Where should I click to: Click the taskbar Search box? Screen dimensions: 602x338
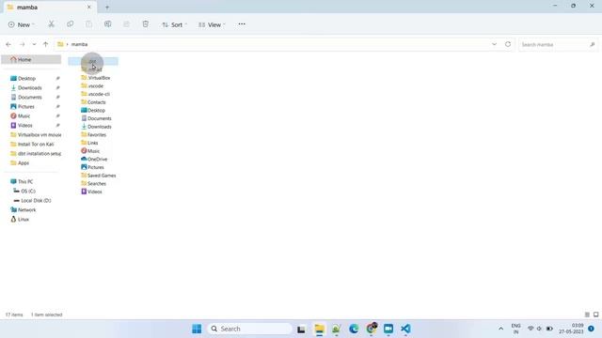[249, 329]
